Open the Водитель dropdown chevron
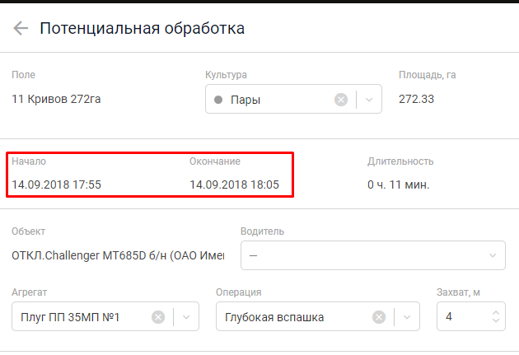The width and height of the screenshot is (519, 355). tap(492, 255)
